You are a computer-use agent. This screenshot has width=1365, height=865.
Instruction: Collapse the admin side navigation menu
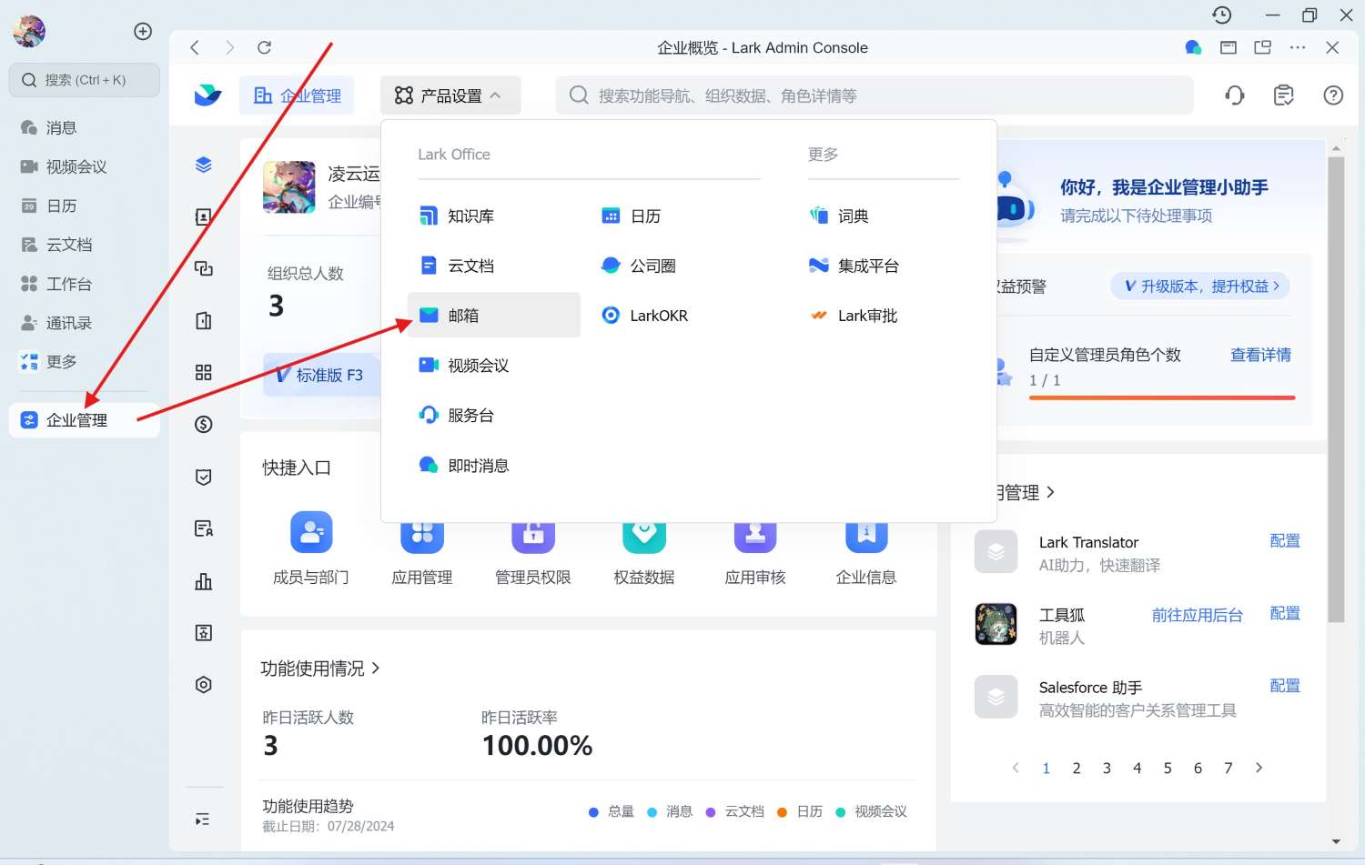[203, 820]
